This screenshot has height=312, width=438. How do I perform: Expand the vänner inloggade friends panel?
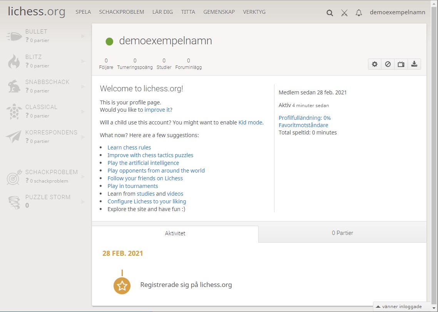pos(399,307)
